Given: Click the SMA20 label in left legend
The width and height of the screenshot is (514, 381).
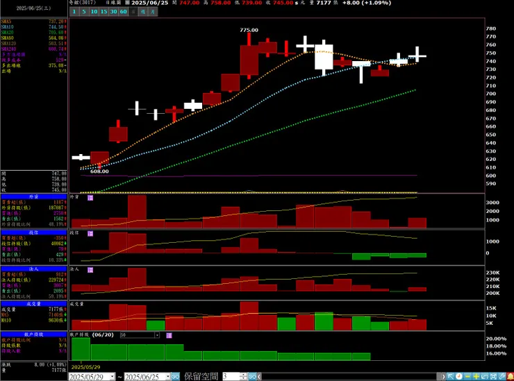Looking at the screenshot, I should click(7, 33).
